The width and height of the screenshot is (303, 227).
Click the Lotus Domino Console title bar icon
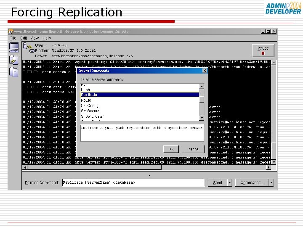[x=11, y=32]
